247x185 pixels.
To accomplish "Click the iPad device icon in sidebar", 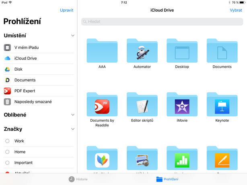I will (x=7, y=47).
